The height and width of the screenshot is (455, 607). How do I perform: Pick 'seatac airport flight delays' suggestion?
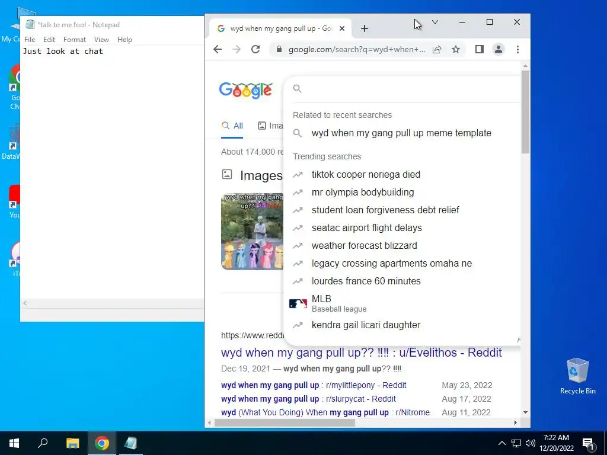402,228
